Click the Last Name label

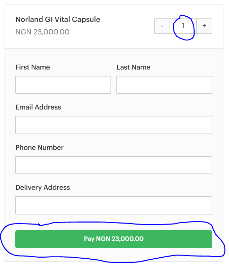click(x=133, y=67)
